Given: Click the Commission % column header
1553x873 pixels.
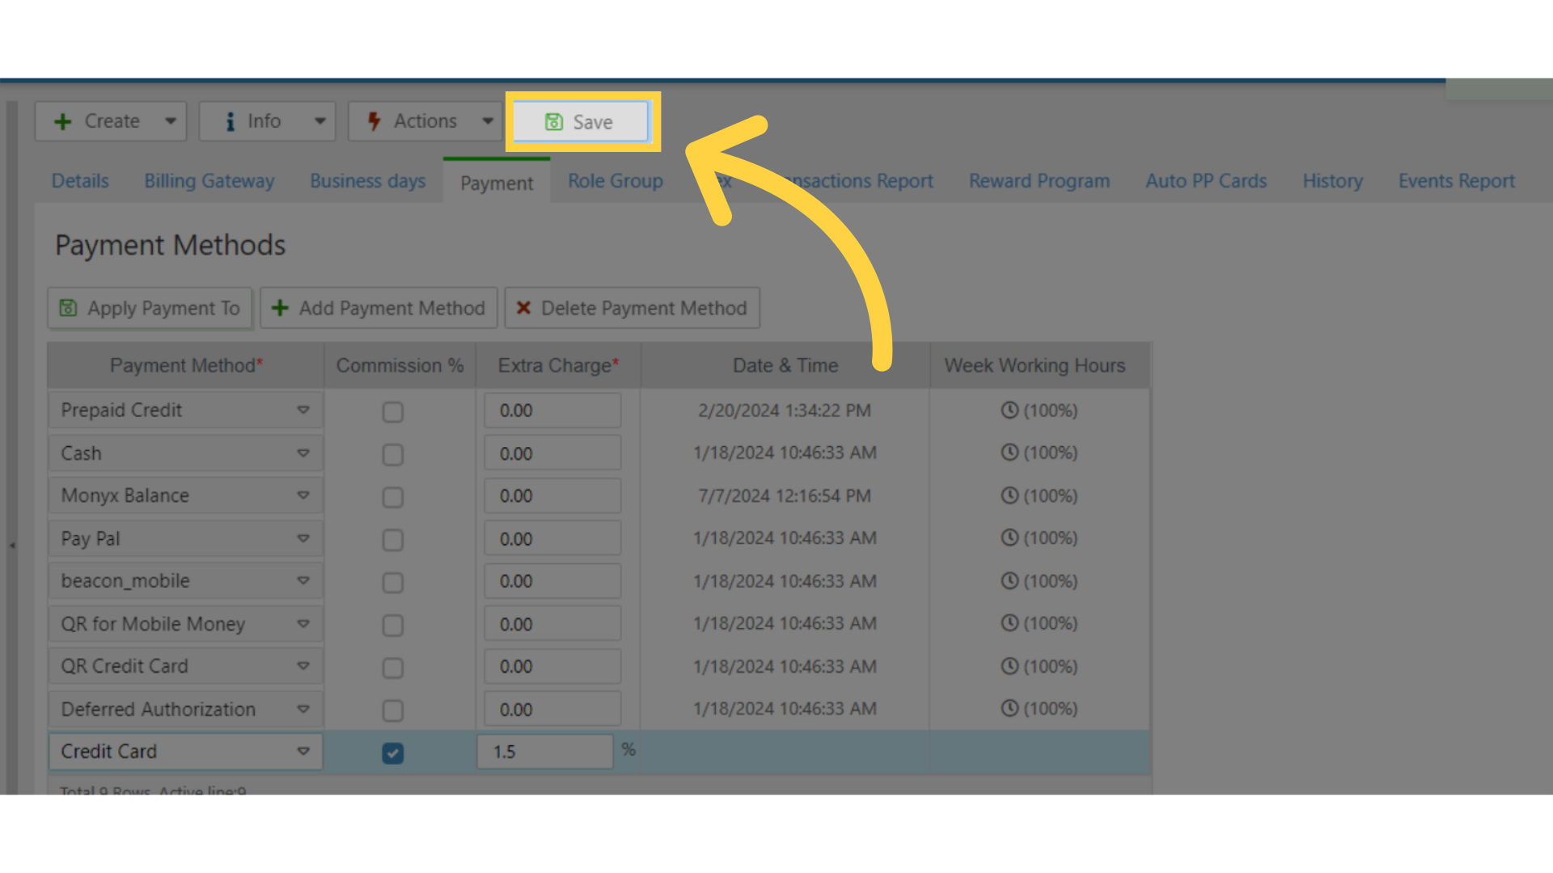Looking at the screenshot, I should pyautogui.click(x=400, y=365).
